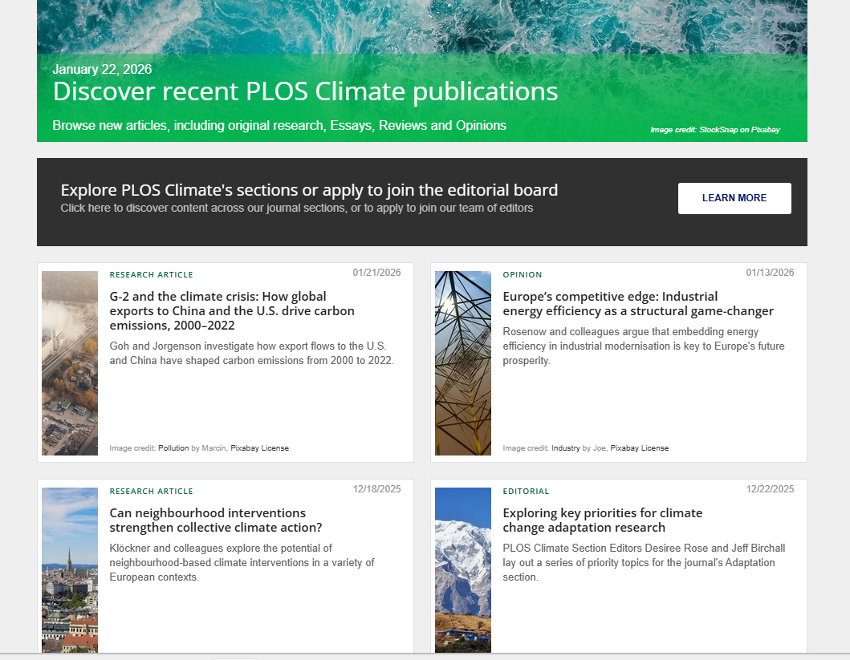This screenshot has height=660, width=850.
Task: Click the air pollution thumbnail of the G-2 article
Action: click(x=70, y=362)
